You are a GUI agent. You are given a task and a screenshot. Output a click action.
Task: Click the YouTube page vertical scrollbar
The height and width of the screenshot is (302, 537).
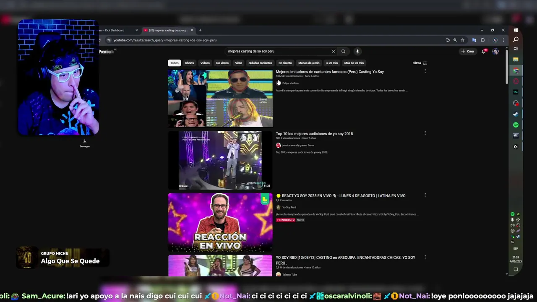coord(507,67)
